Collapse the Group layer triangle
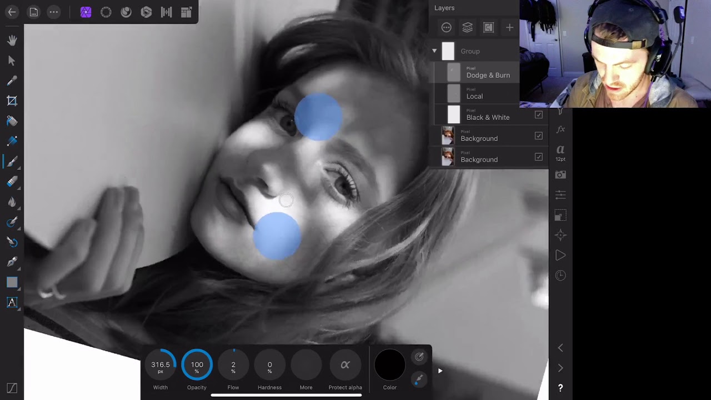The width and height of the screenshot is (711, 400). pos(434,51)
